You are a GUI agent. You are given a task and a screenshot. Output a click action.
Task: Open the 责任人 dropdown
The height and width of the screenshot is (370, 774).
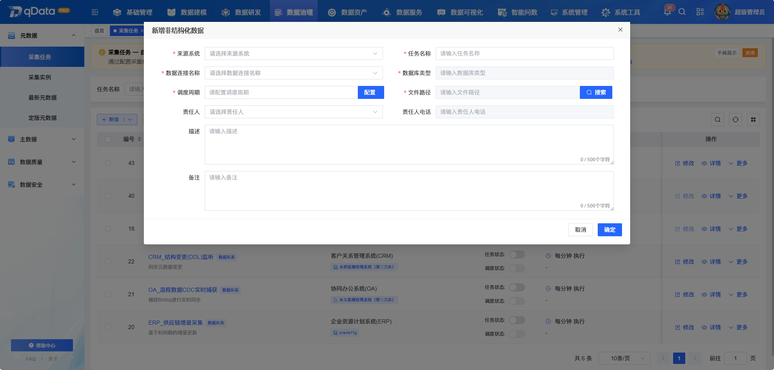[x=294, y=112]
